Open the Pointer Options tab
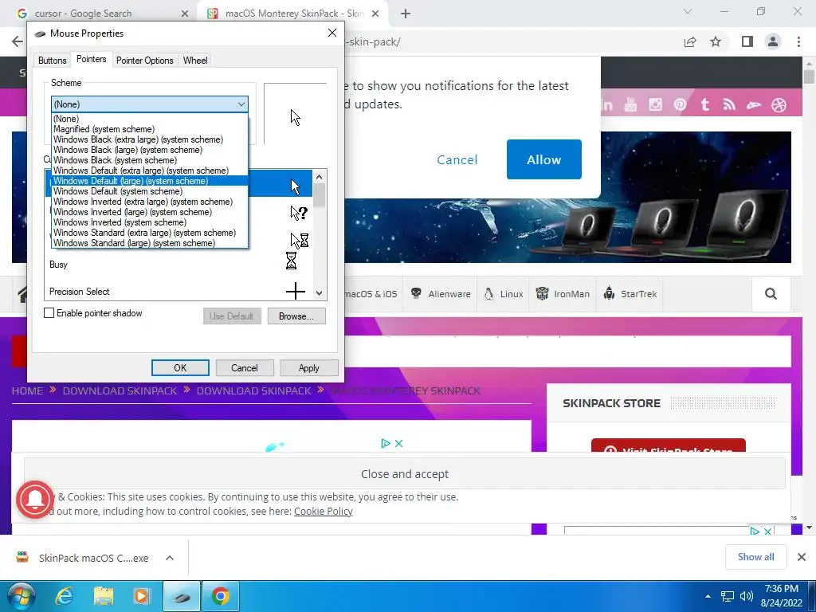This screenshot has width=816, height=612. 145,61
